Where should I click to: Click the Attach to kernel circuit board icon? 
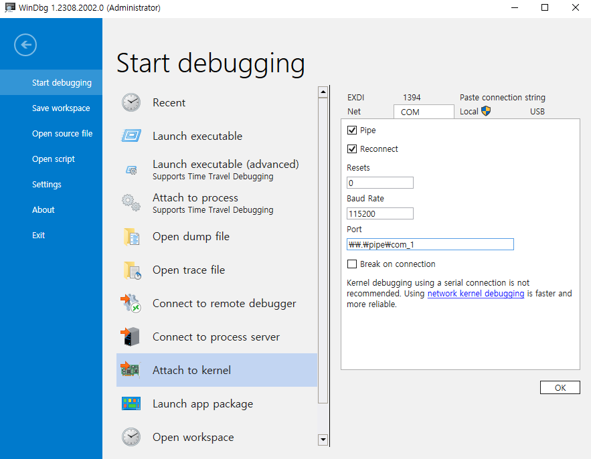(x=130, y=370)
